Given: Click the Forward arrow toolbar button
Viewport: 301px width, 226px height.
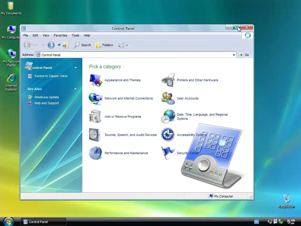Looking at the screenshot, I should pyautogui.click(x=51, y=45).
